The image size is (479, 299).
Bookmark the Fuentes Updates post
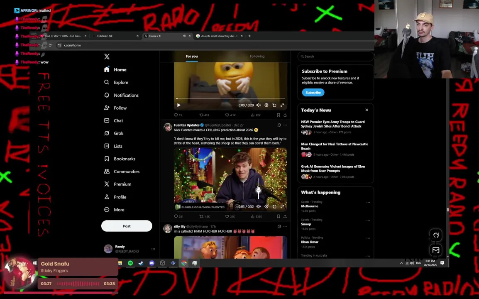coord(278,216)
